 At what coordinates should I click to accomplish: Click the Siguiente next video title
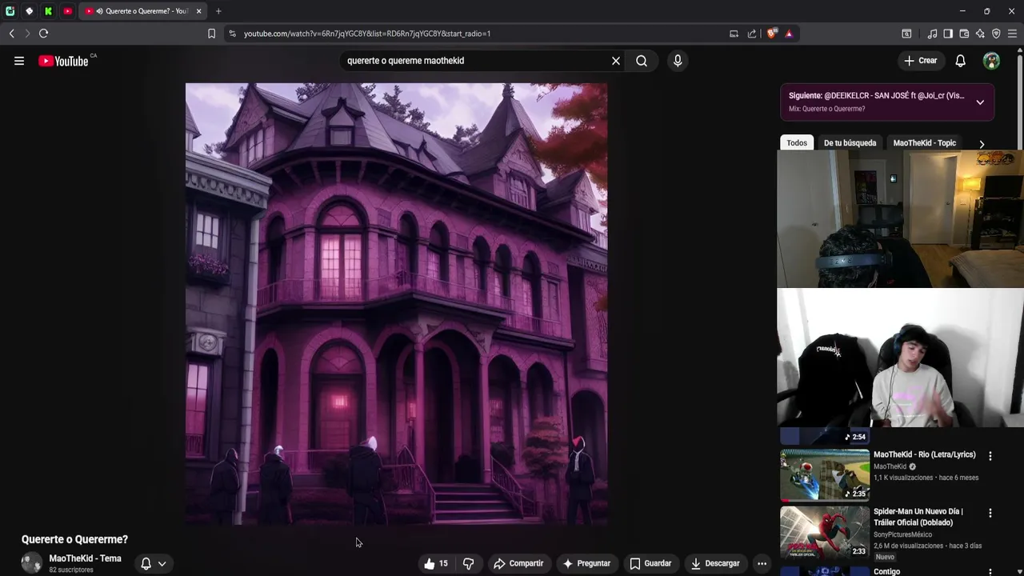pos(876,96)
